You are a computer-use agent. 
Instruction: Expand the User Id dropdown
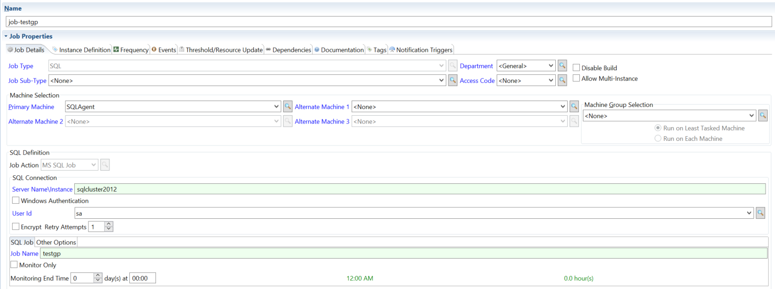[749, 213]
